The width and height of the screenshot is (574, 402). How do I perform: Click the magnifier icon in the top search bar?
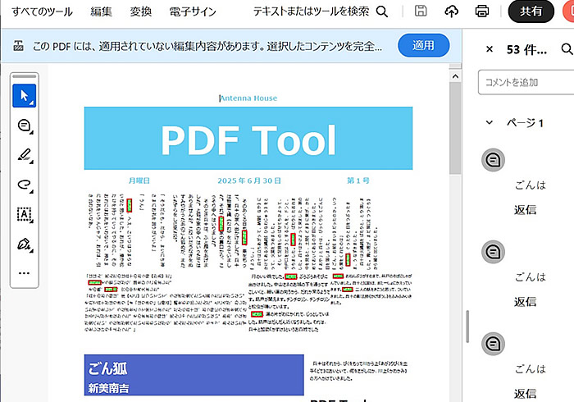tap(382, 11)
